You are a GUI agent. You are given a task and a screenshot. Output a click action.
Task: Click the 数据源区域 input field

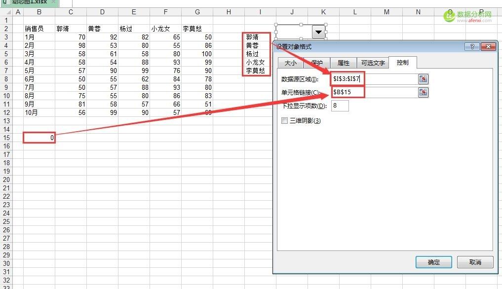point(375,79)
